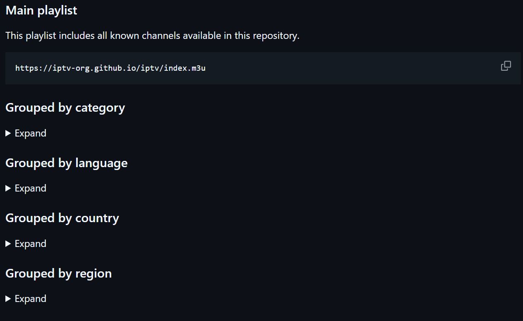Image resolution: width=523 pixels, height=321 pixels.
Task: Click the "Grouped by country" heading
Action: pos(62,218)
